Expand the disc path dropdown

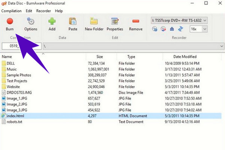(221, 46)
